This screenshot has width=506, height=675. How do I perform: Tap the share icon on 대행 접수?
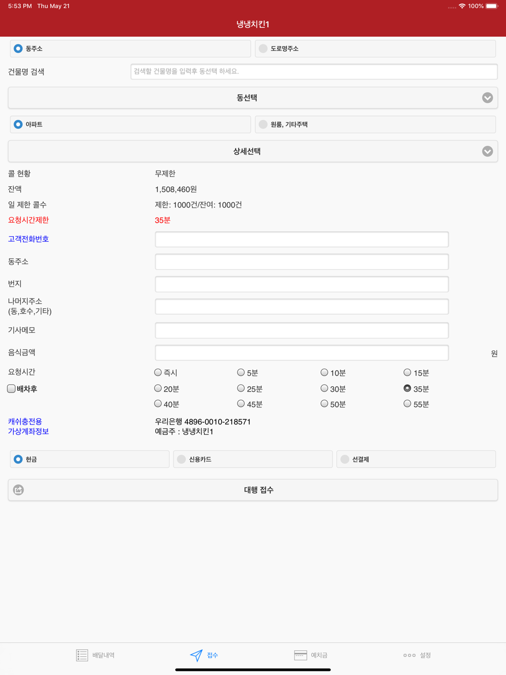coord(19,490)
